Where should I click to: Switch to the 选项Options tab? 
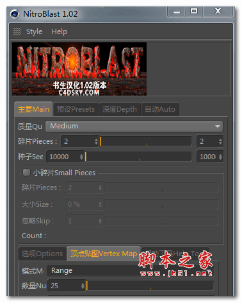42,254
